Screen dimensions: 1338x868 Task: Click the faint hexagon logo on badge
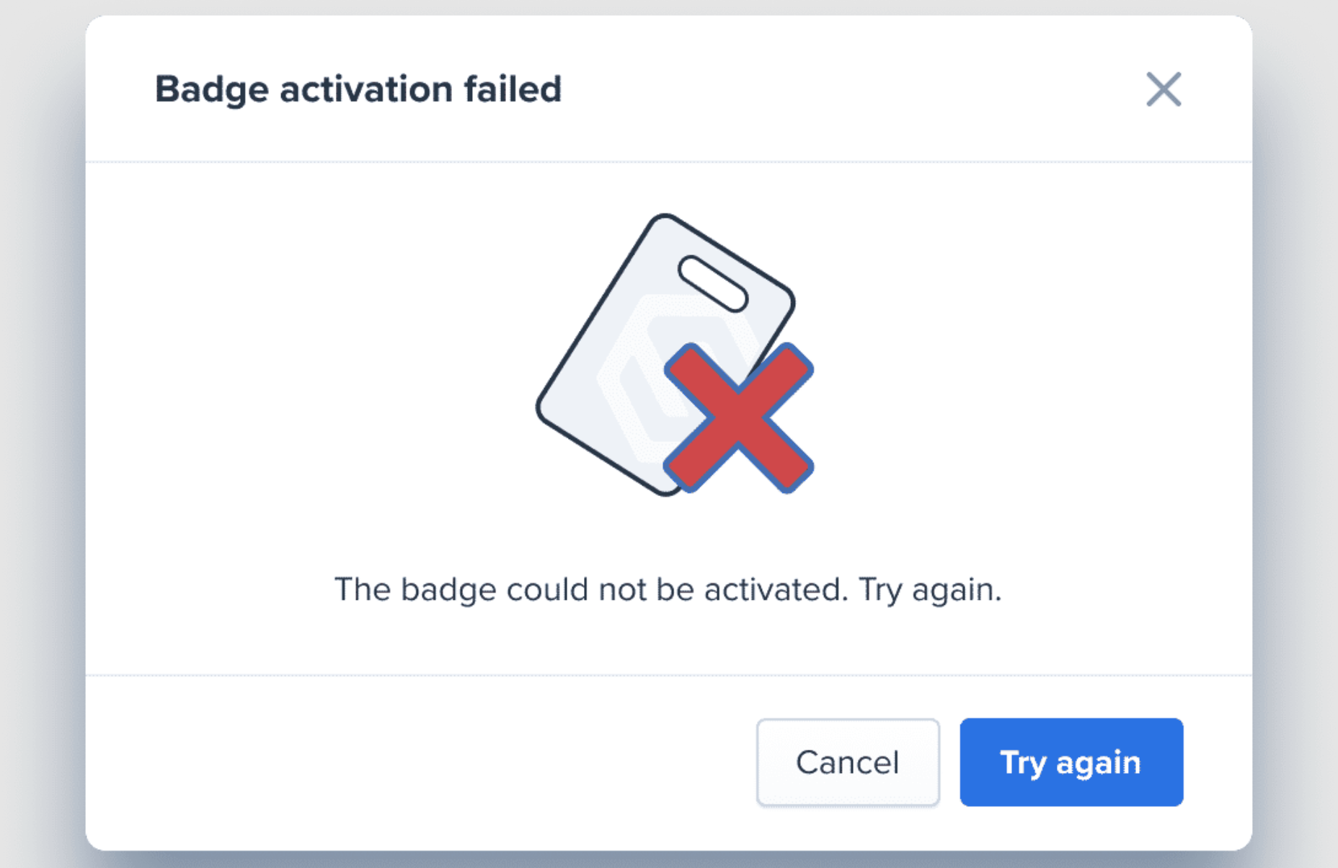point(649,375)
